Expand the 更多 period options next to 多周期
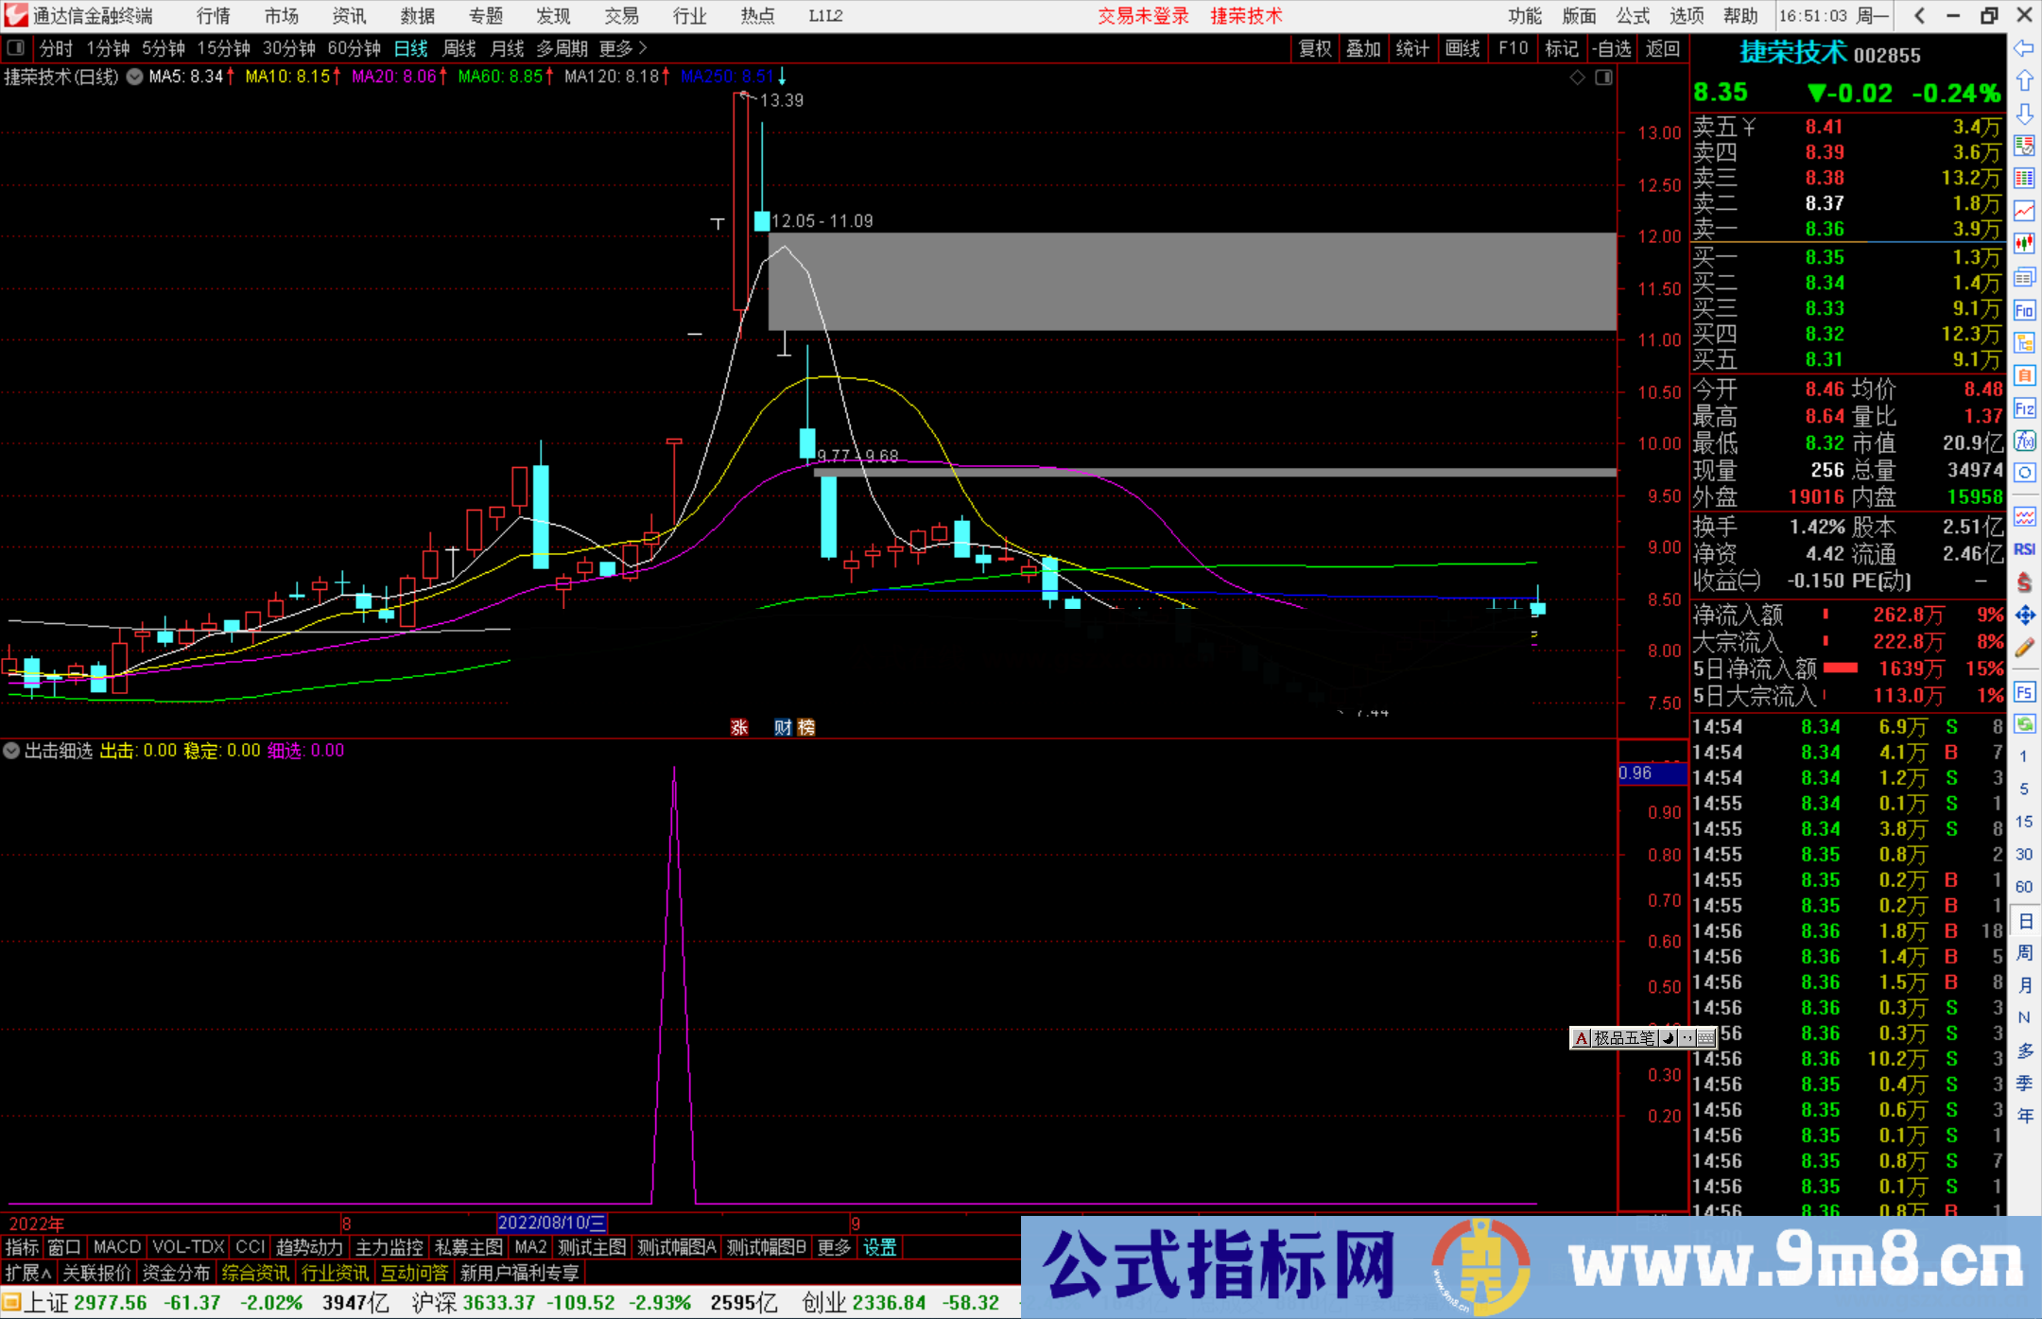 [x=614, y=48]
